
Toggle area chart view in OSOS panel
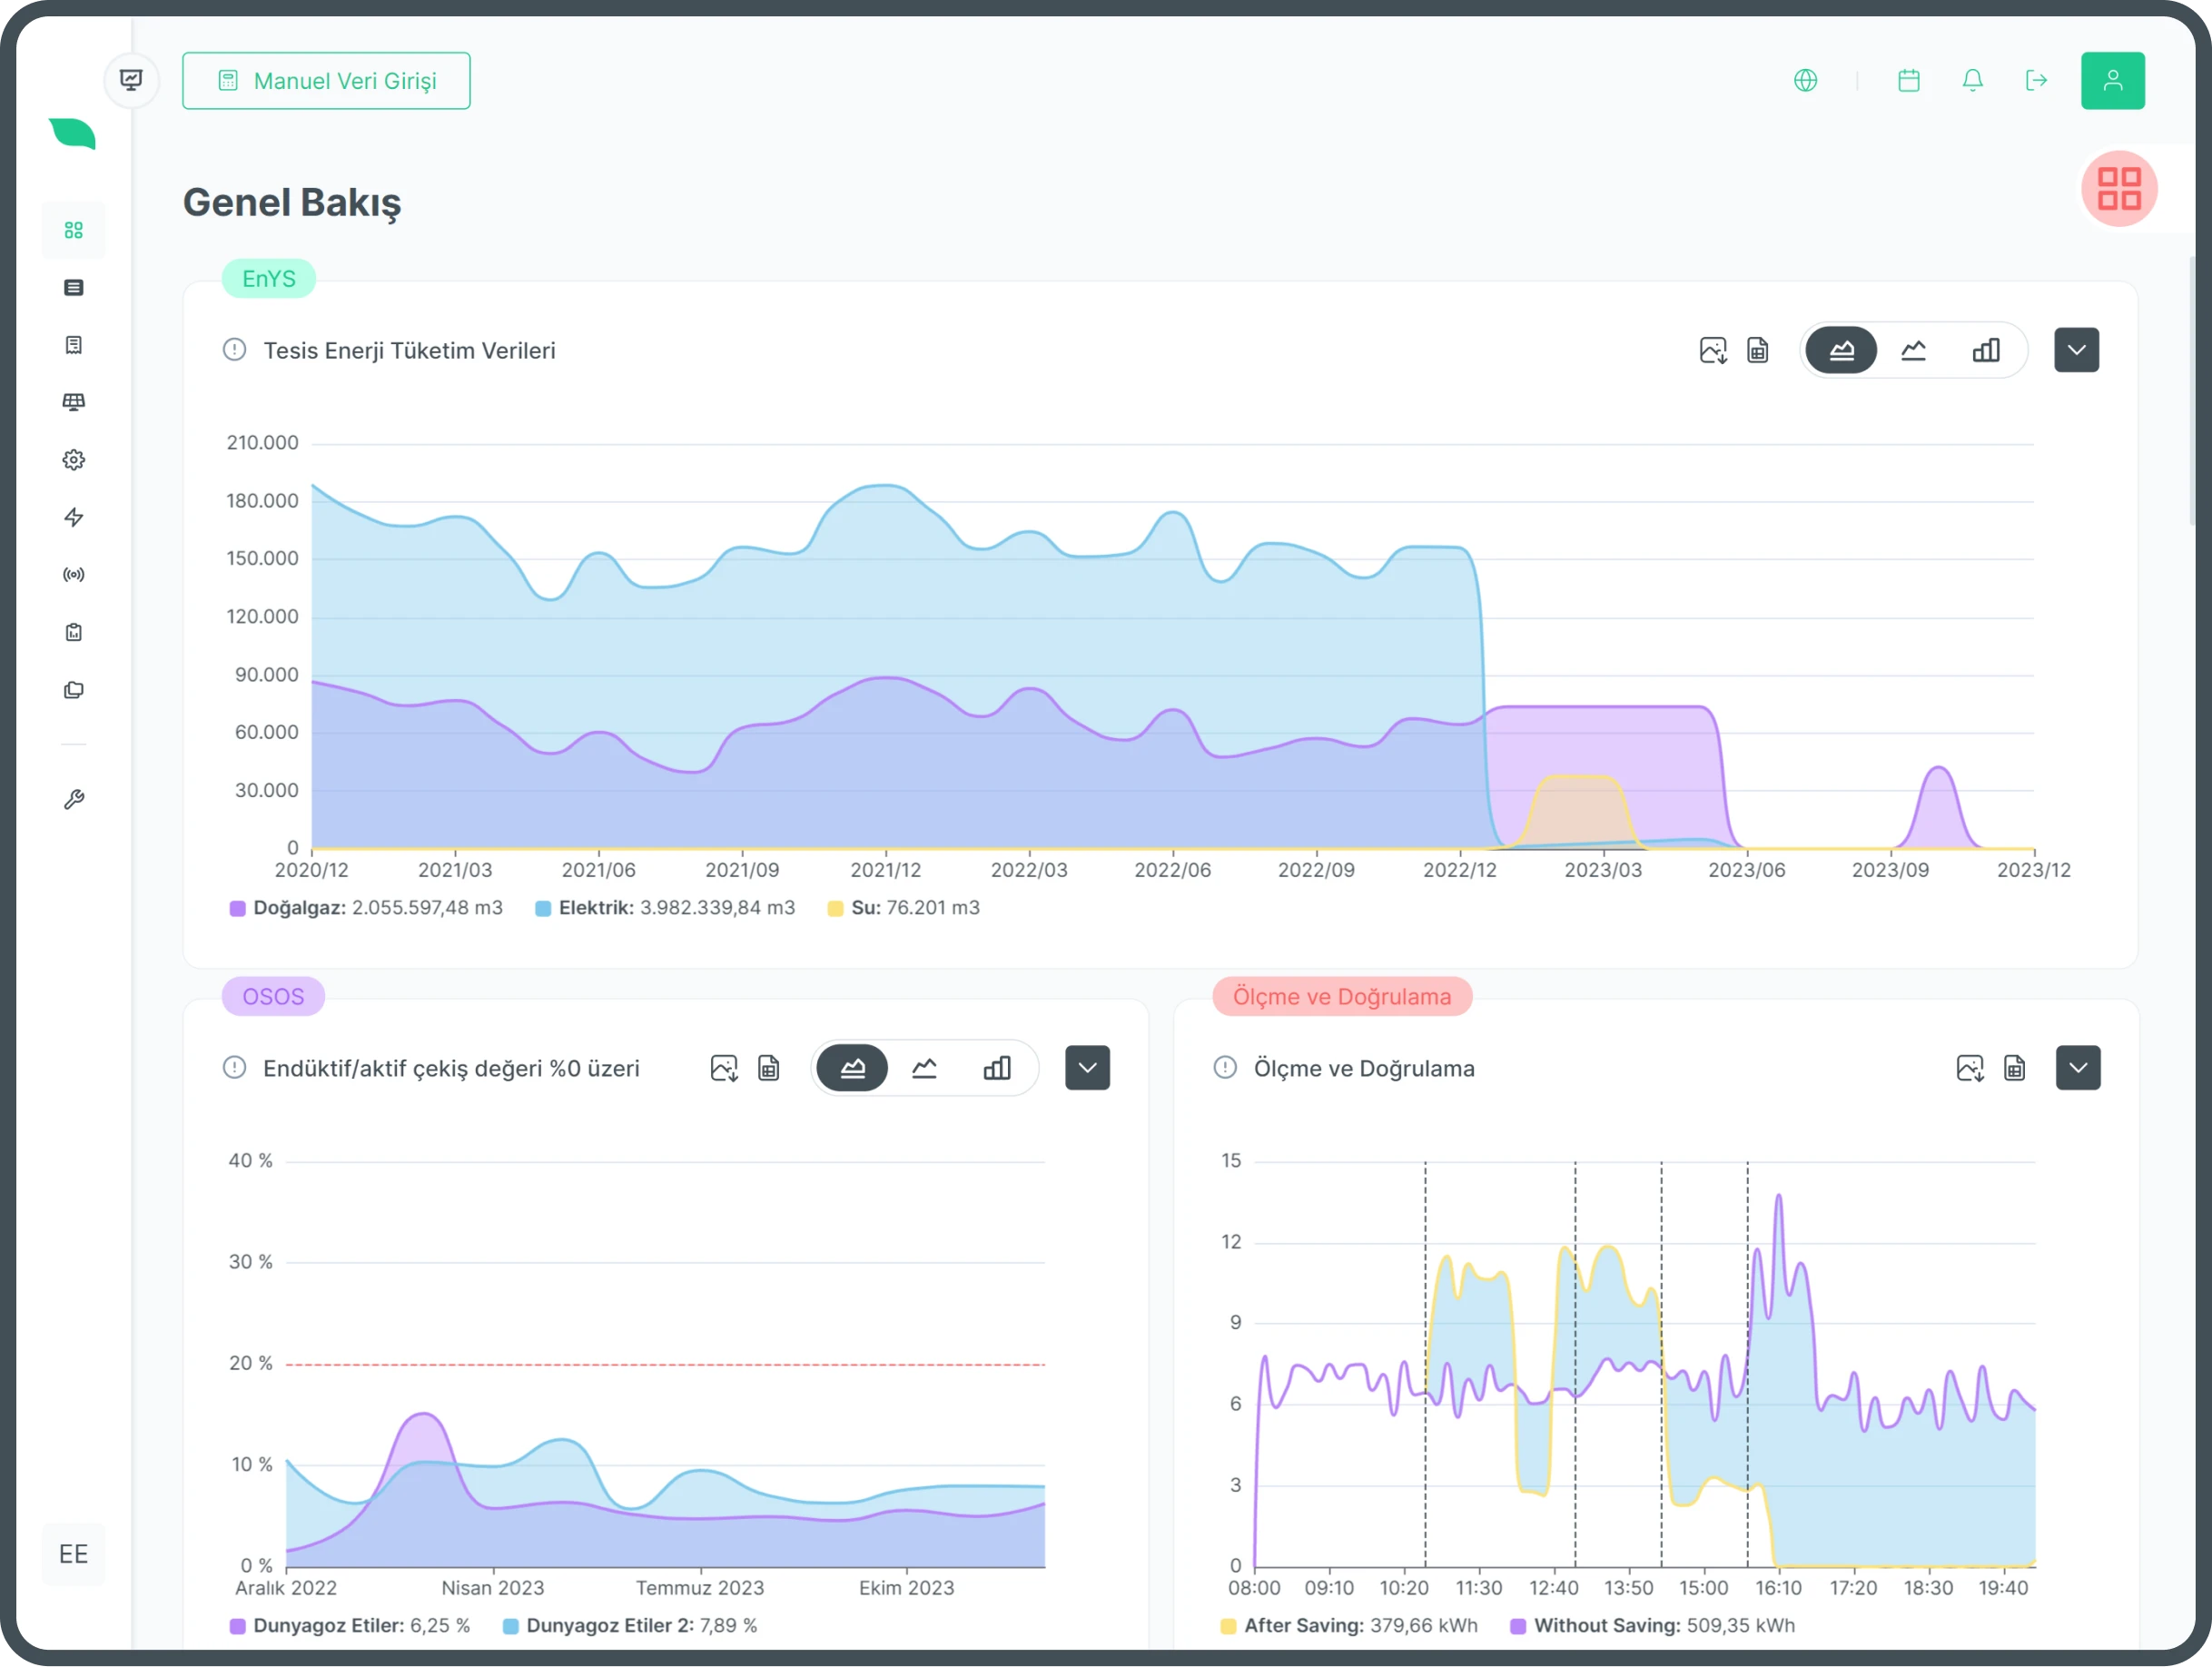pos(853,1068)
